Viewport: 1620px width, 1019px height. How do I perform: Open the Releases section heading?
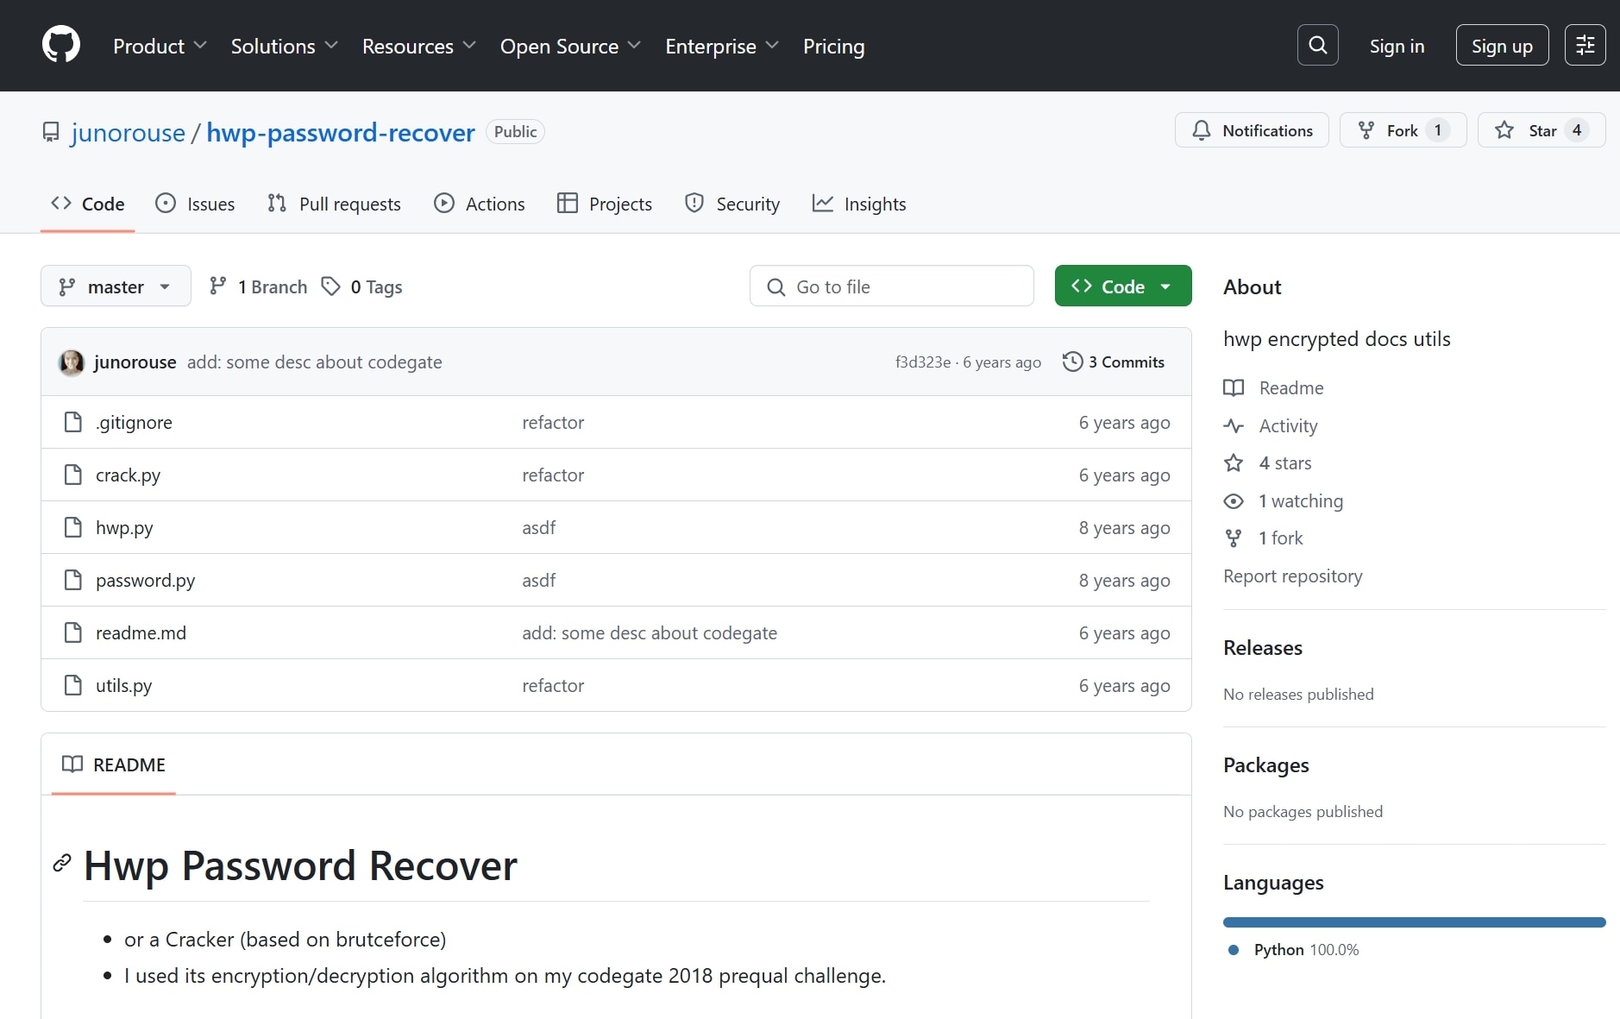click(x=1263, y=647)
